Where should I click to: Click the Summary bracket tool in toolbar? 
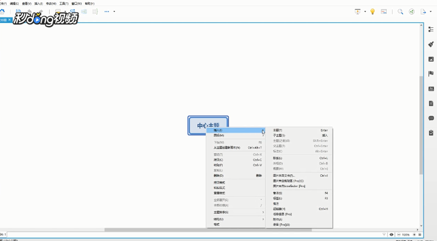95,12
